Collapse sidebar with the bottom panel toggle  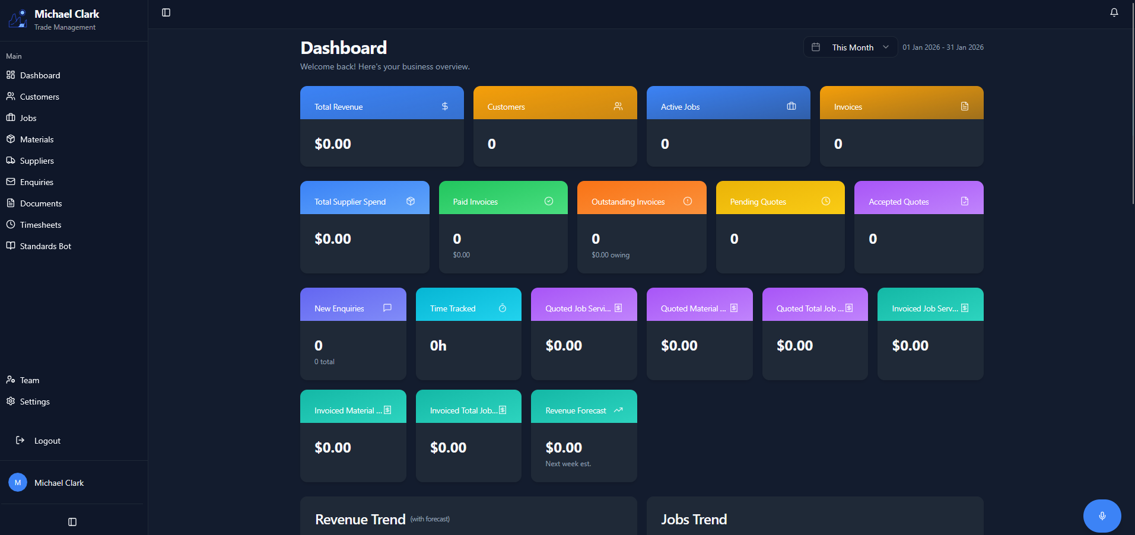pos(72,522)
